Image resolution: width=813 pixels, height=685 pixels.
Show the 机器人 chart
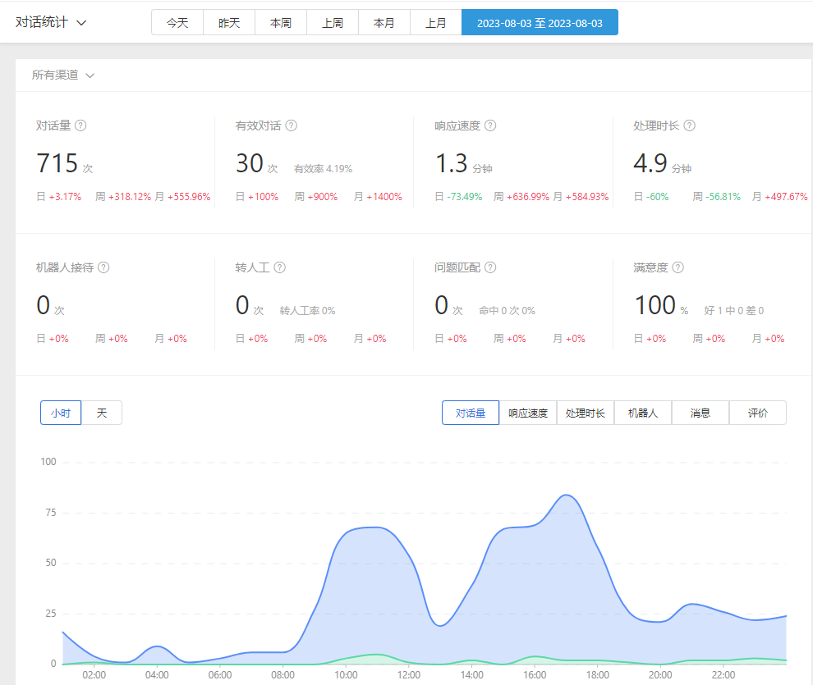coord(643,413)
